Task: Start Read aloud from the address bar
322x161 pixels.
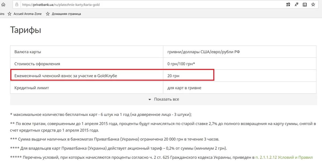Action: (x=297, y=5)
